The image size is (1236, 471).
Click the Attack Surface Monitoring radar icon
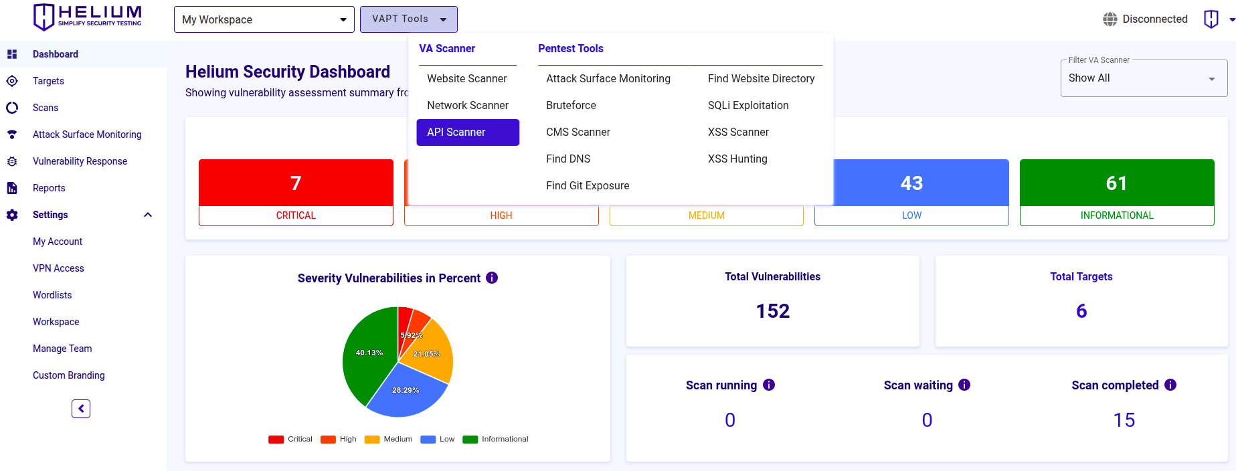pos(12,134)
